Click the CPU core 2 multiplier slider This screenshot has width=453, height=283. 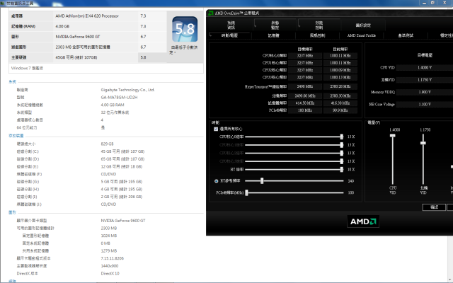[x=294, y=153]
